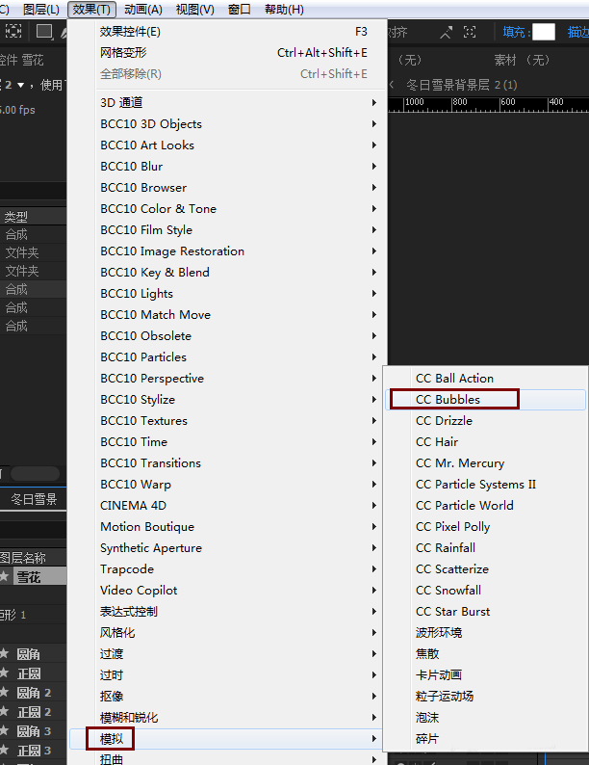Screen dimensions: 589x765
Task: Click the white 填充 color swatch
Action: (544, 32)
